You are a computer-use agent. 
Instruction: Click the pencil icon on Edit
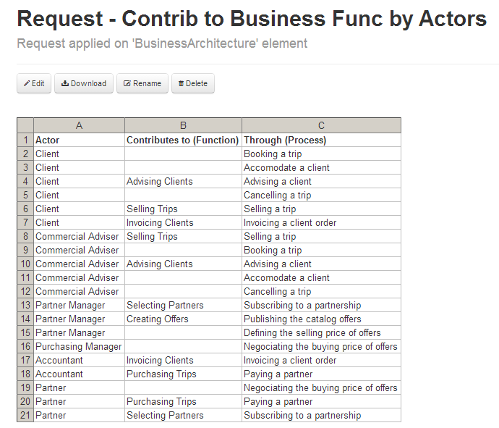click(x=27, y=83)
